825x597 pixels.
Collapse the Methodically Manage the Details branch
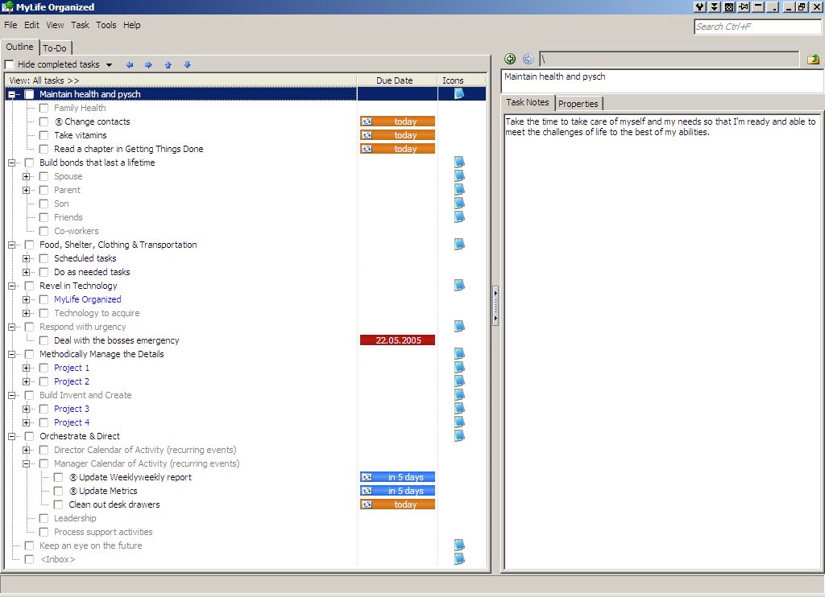click(11, 354)
